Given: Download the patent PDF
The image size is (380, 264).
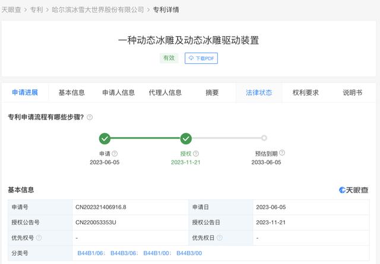Looking at the screenshot, I should (x=201, y=58).
